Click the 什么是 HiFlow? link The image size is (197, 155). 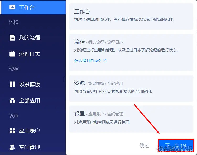coord(88,61)
